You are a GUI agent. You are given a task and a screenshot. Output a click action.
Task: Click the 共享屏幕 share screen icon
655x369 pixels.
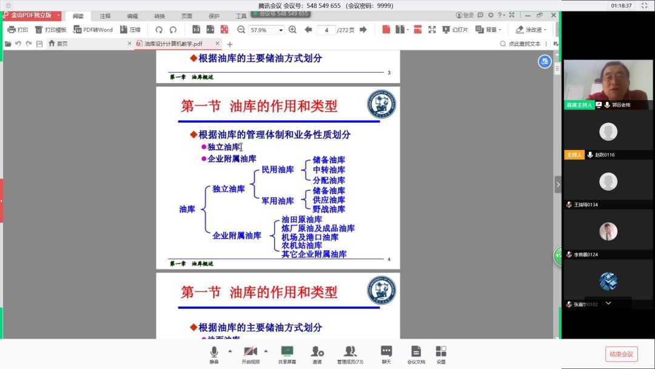pos(287,354)
